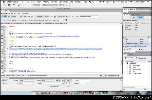
Task: Close the info bar with its X icon
Action: (x=121, y=24)
